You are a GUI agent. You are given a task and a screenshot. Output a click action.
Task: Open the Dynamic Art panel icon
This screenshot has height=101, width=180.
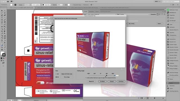(x=168, y=42)
